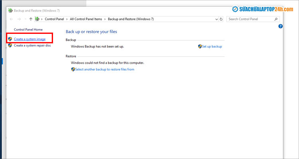Go up one level with Up arrow

[x=31, y=19]
